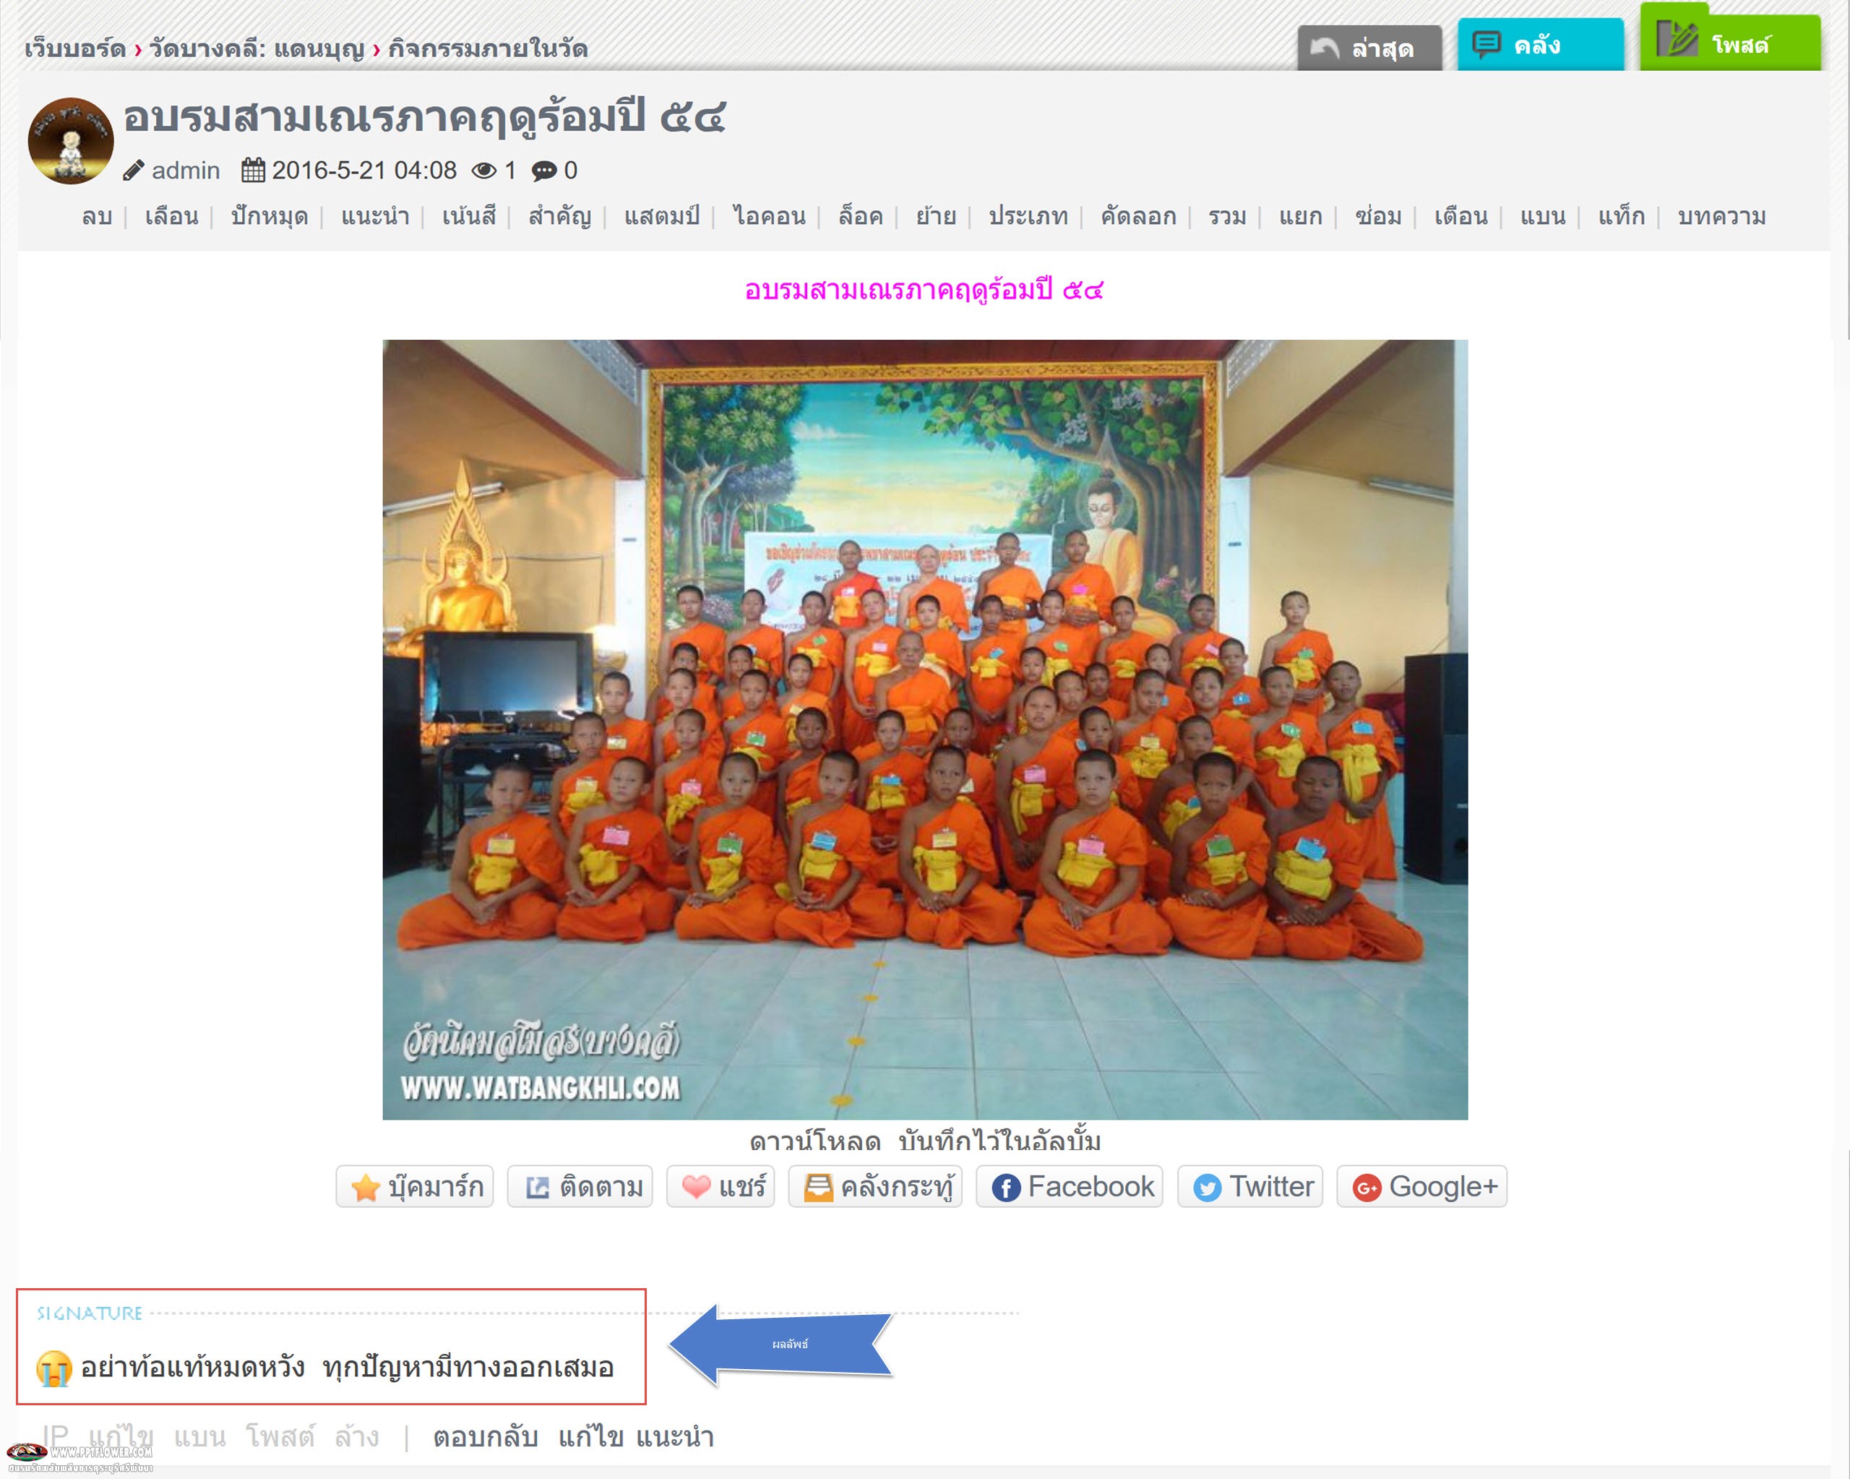Select ปักหมุด in moderation toolbar

(x=270, y=216)
